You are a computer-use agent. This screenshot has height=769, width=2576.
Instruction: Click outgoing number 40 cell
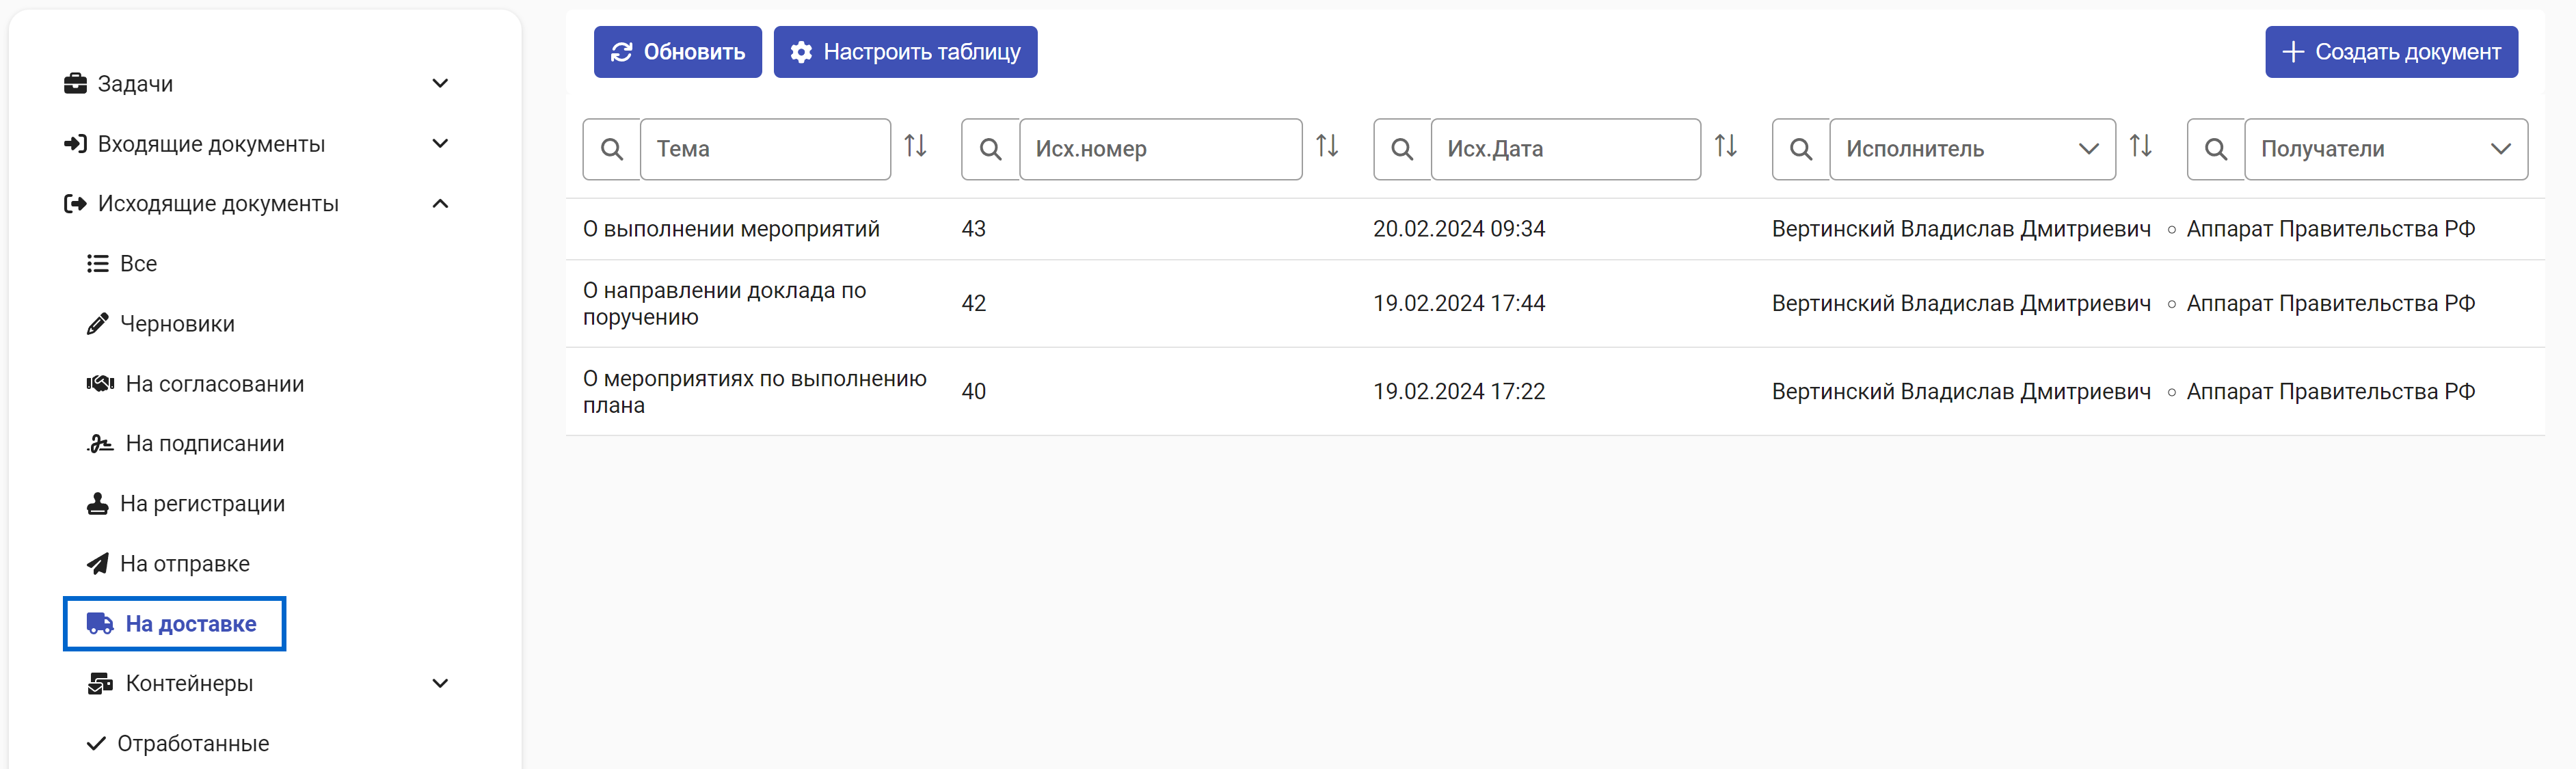[x=973, y=392]
